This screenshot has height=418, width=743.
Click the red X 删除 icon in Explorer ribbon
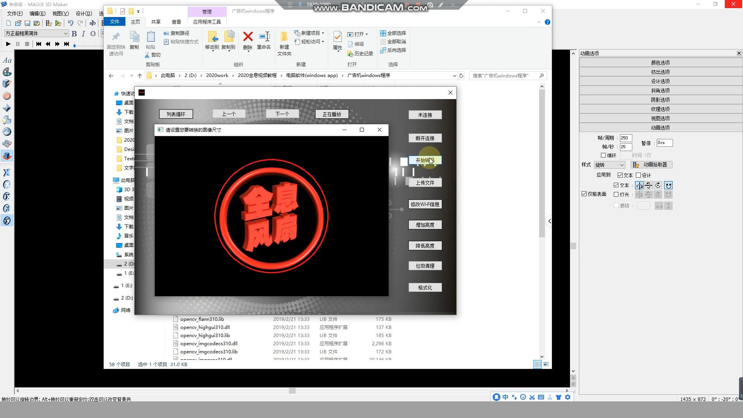click(x=248, y=37)
